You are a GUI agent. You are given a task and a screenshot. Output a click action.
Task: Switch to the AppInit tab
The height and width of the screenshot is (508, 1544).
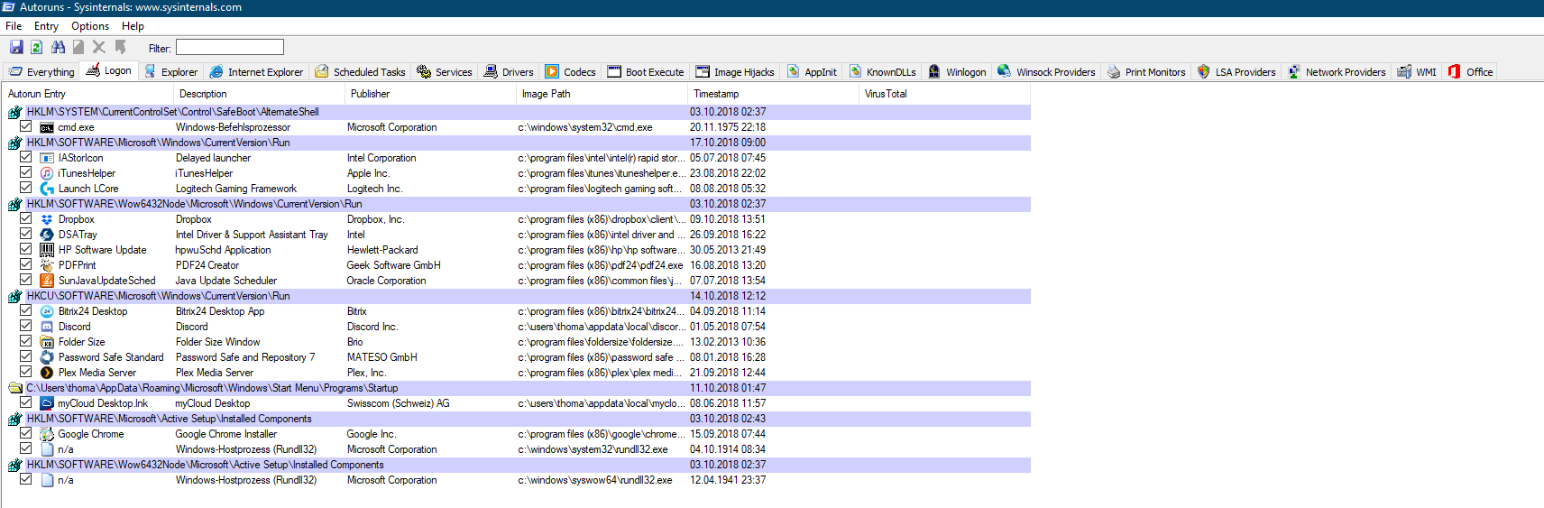point(812,72)
